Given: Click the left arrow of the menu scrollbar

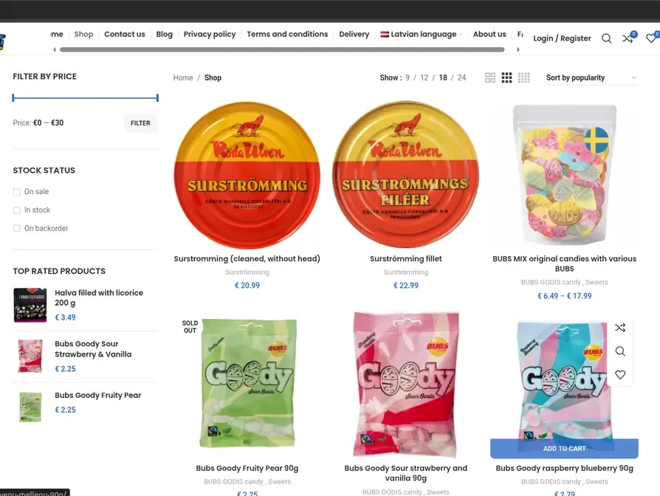Looking at the screenshot, I should pyautogui.click(x=55, y=49).
